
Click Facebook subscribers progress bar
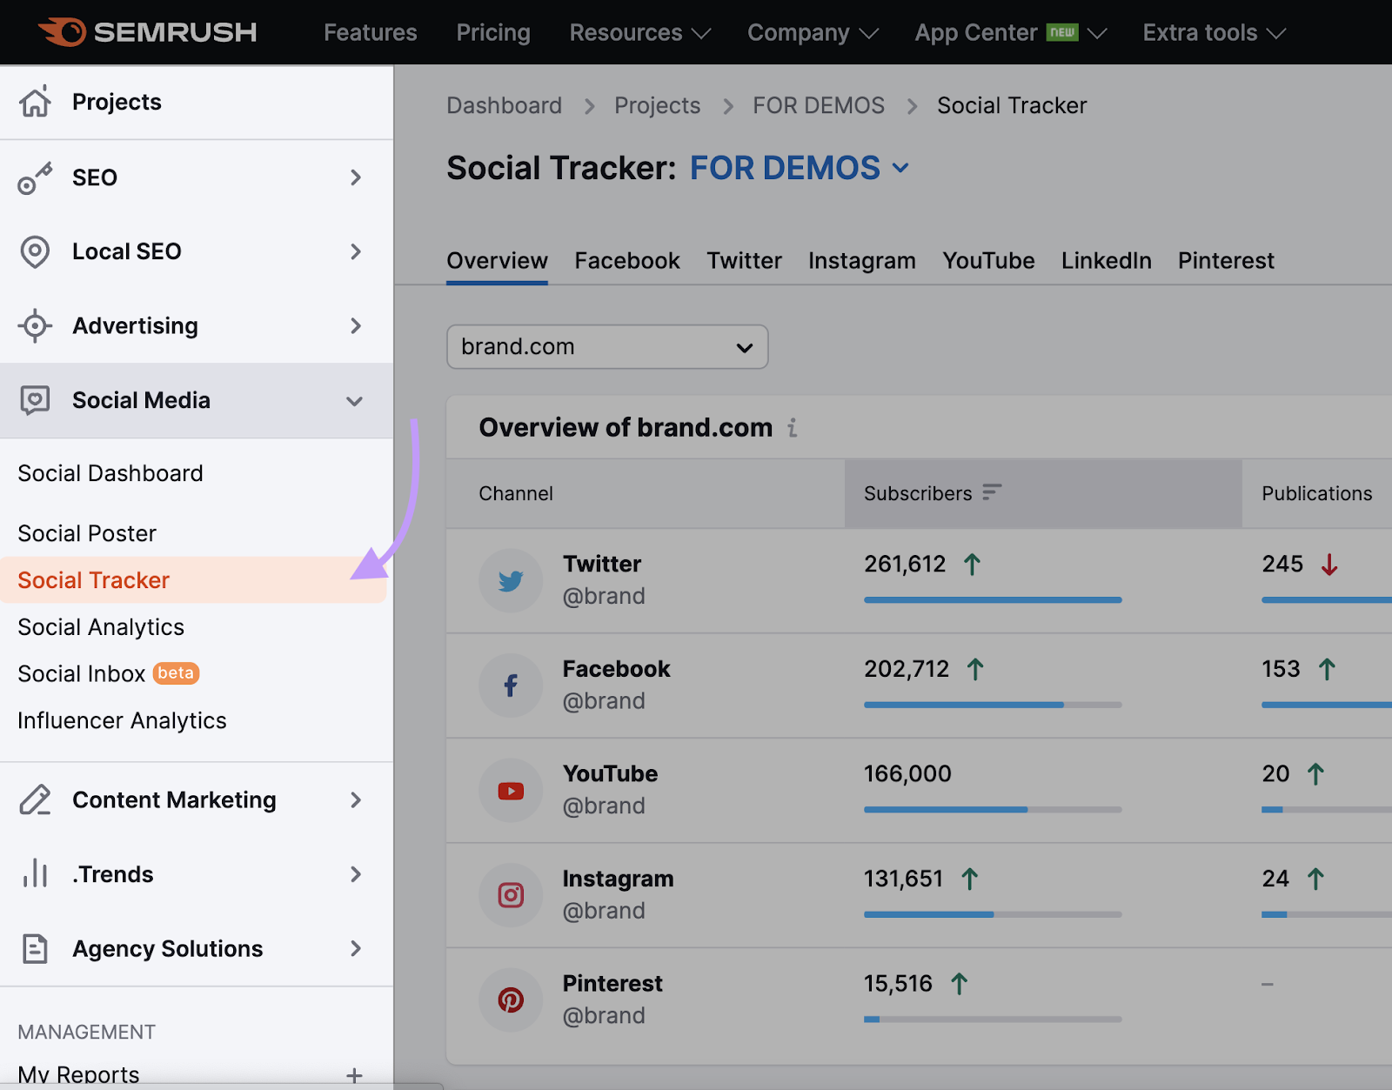click(993, 705)
